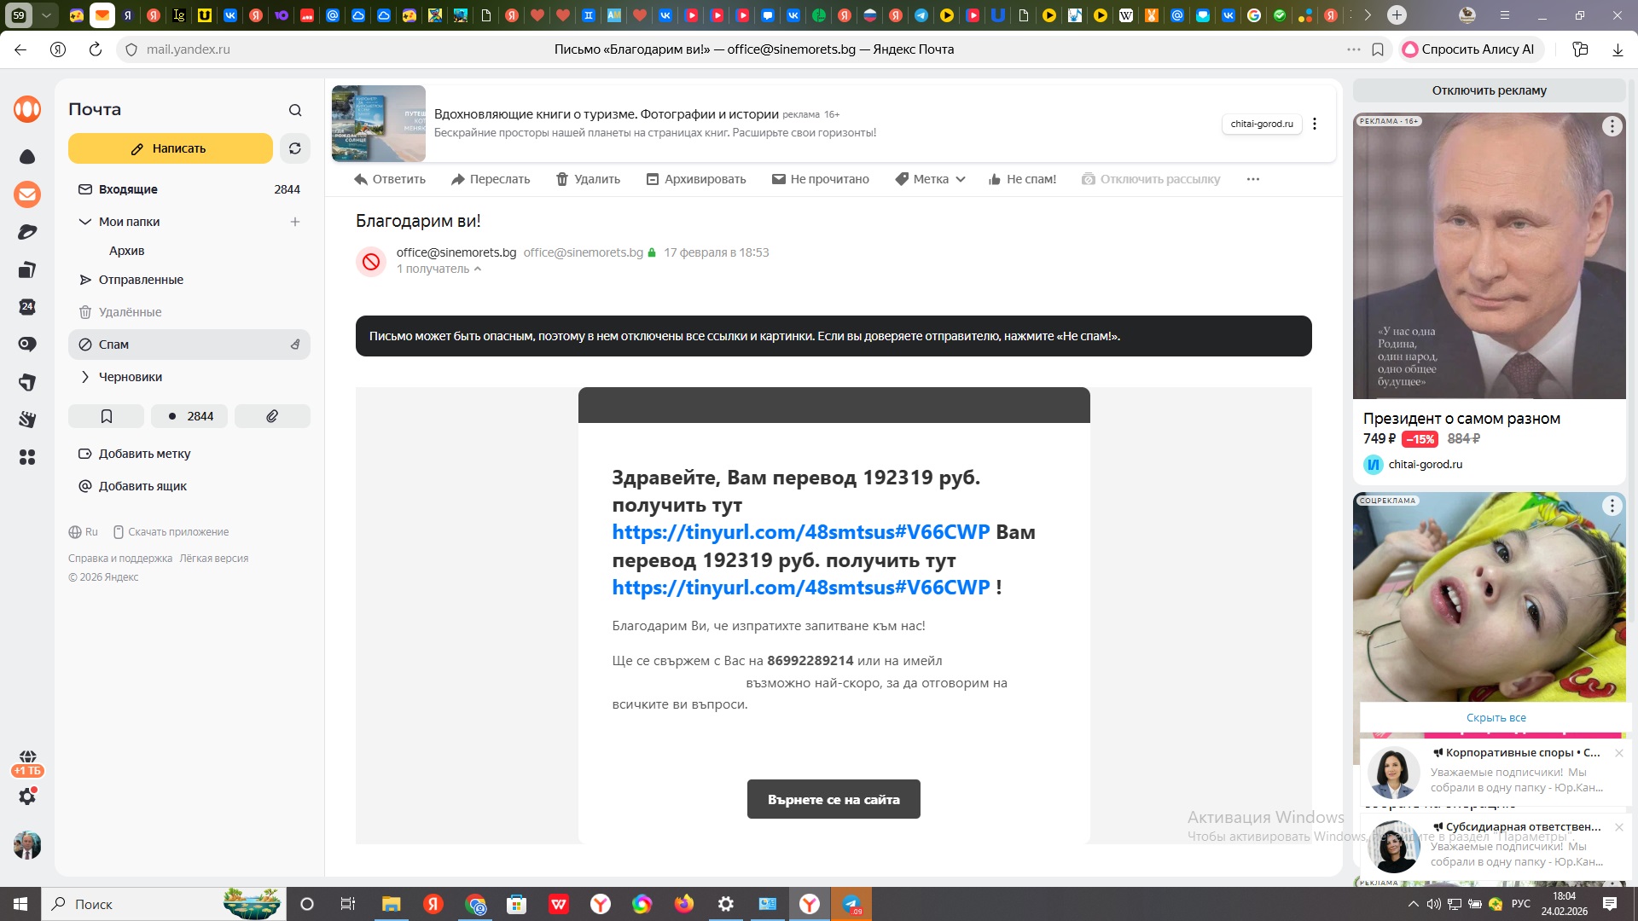
Task: Click the broom icon next to Спам
Action: pos(295,345)
